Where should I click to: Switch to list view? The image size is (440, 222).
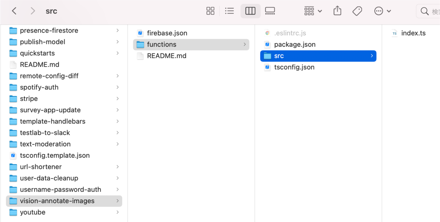click(x=229, y=11)
